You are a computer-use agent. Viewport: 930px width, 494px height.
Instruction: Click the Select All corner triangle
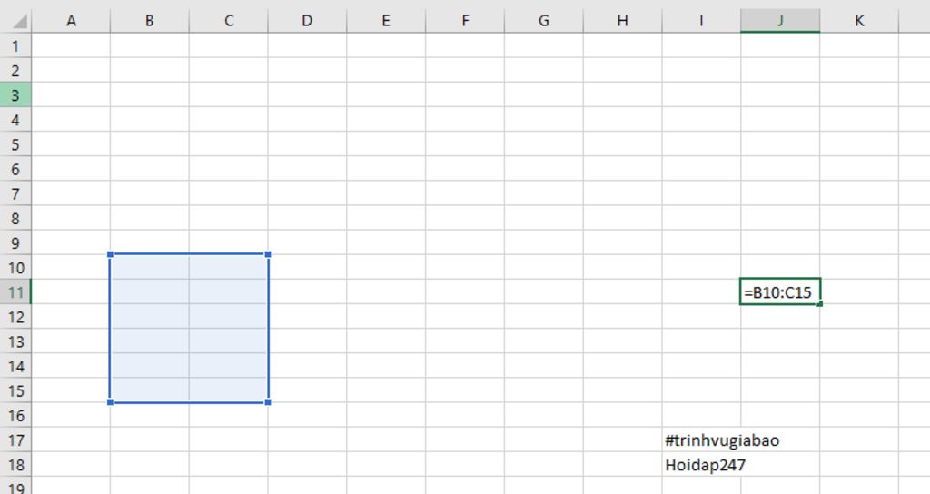[17, 21]
